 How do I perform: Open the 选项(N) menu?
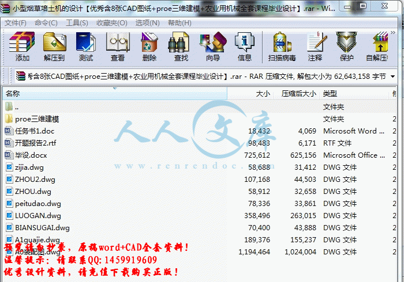[147, 23]
